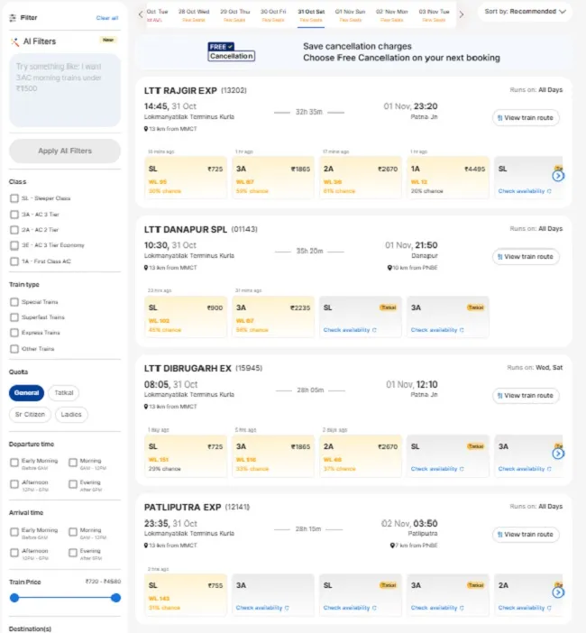This screenshot has width=586, height=633.
Task: Check Evening arrival time
Action: [x=73, y=553]
